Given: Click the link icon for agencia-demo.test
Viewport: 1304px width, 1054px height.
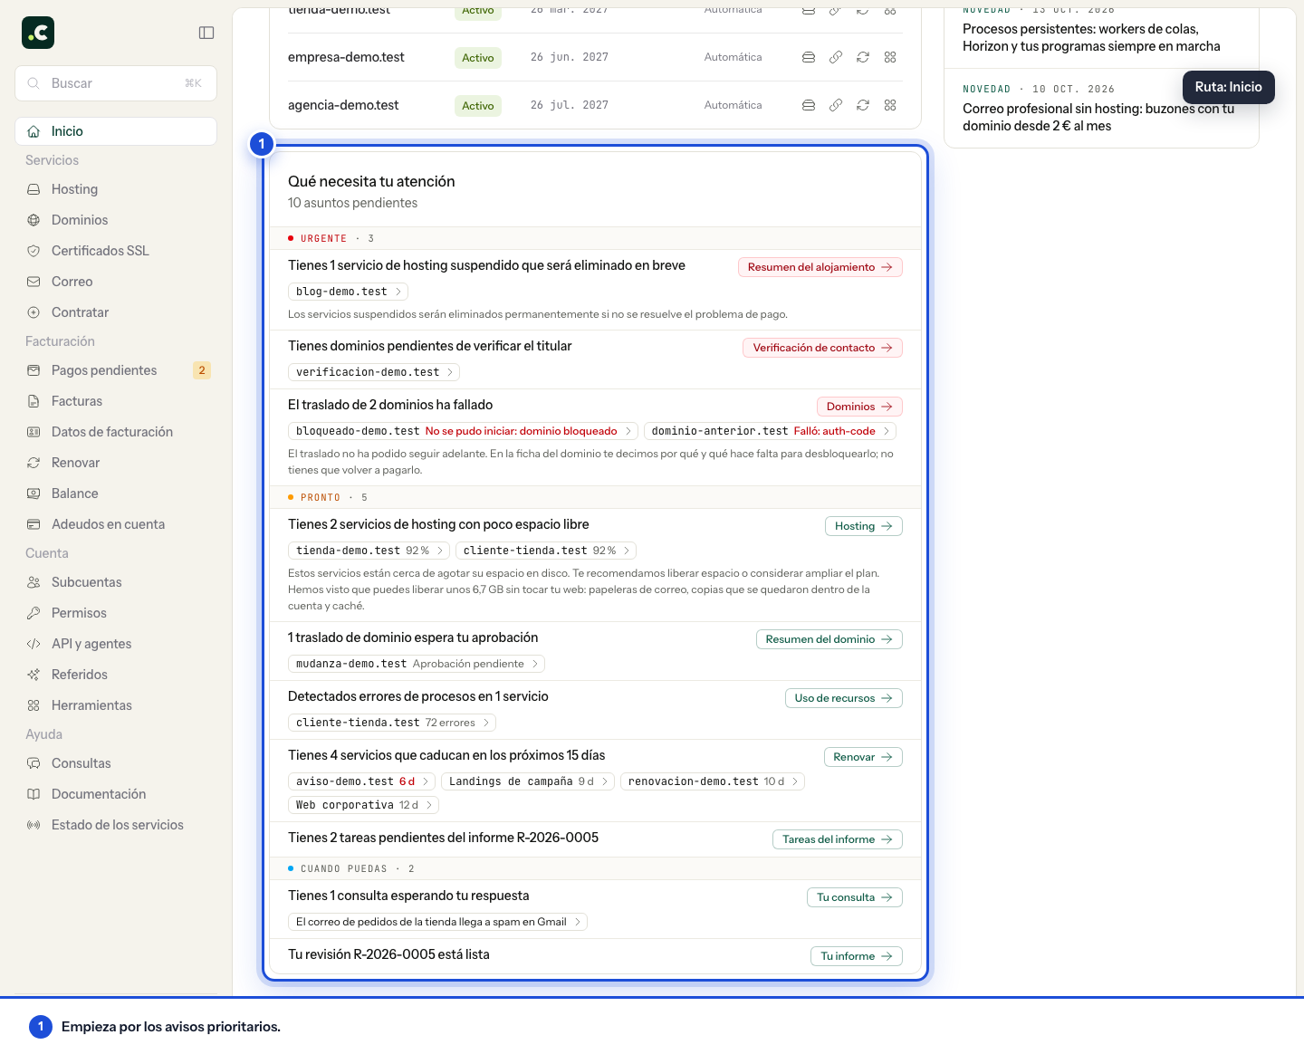Looking at the screenshot, I should click(836, 105).
